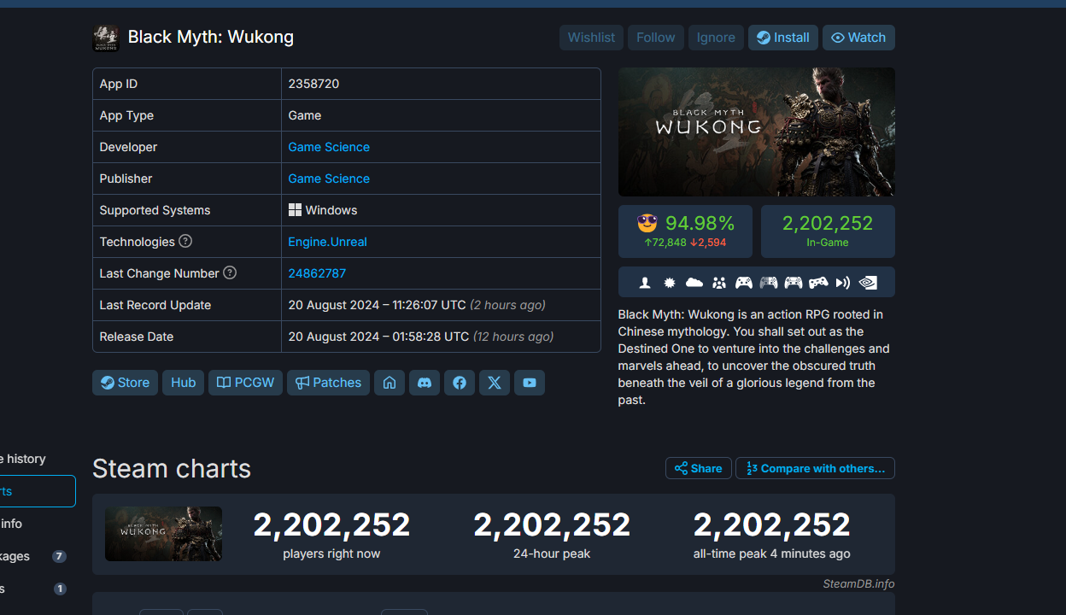Screen dimensions: 1066x615
Task: Click the Steam Cloud feature icon
Action: [x=694, y=283]
